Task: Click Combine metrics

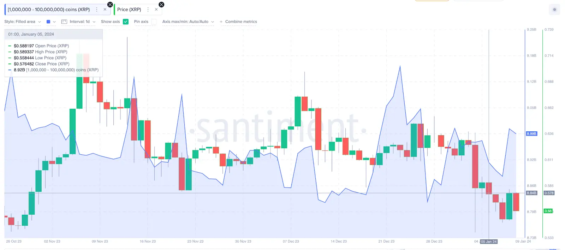Action: (x=241, y=22)
